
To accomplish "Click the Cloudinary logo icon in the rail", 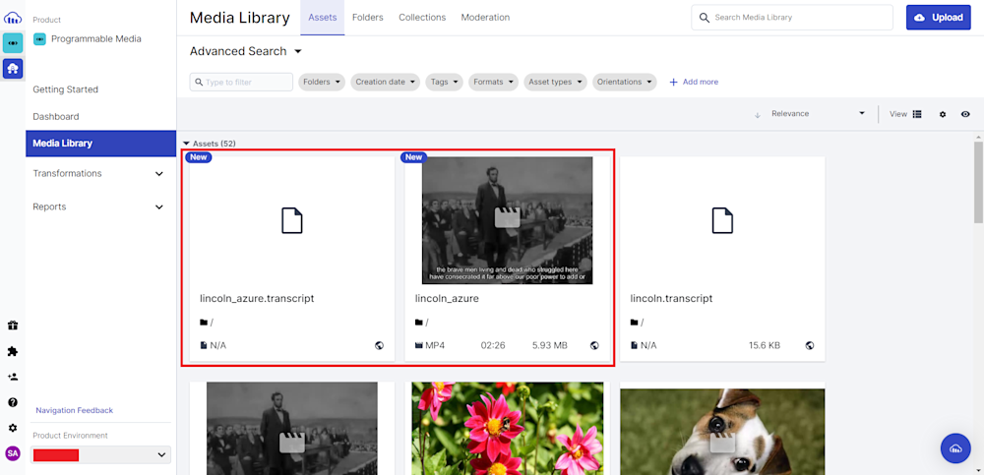I will [x=13, y=19].
